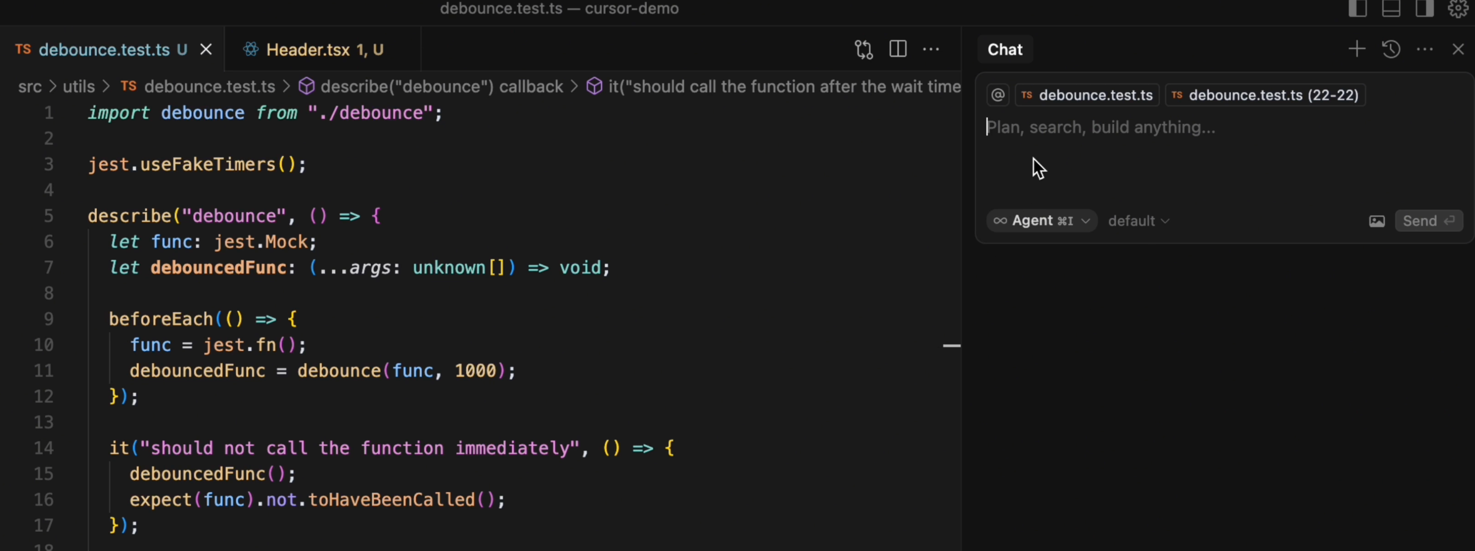Toggle the right sidebar layout icon
Image resolution: width=1475 pixels, height=551 pixels.
click(1425, 9)
